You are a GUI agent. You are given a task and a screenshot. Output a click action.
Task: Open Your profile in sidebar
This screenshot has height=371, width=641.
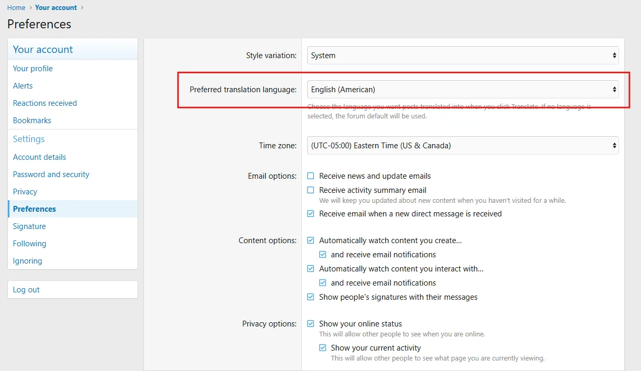click(x=73, y=69)
